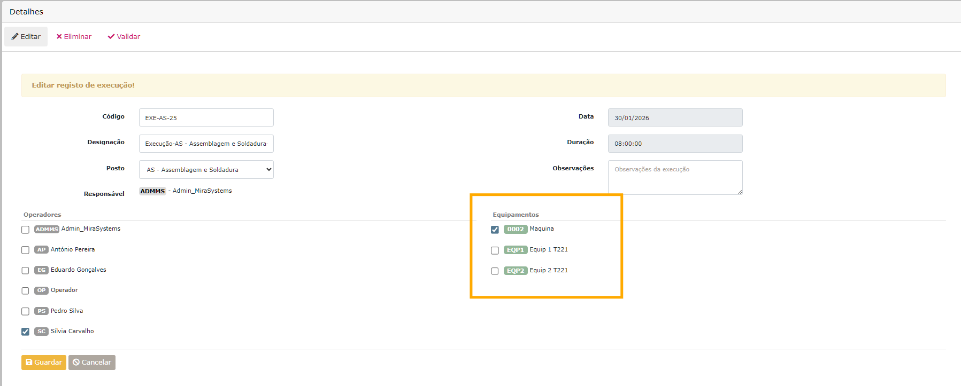The width and height of the screenshot is (961, 386).
Task: Select Equip 1 T221 equipment checkbox
Action: [x=495, y=250]
